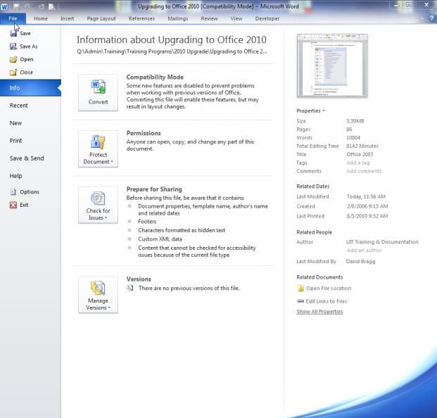Click the Redo icon in Quick Access Toolbar
437x418 pixels.
click(x=42, y=6)
